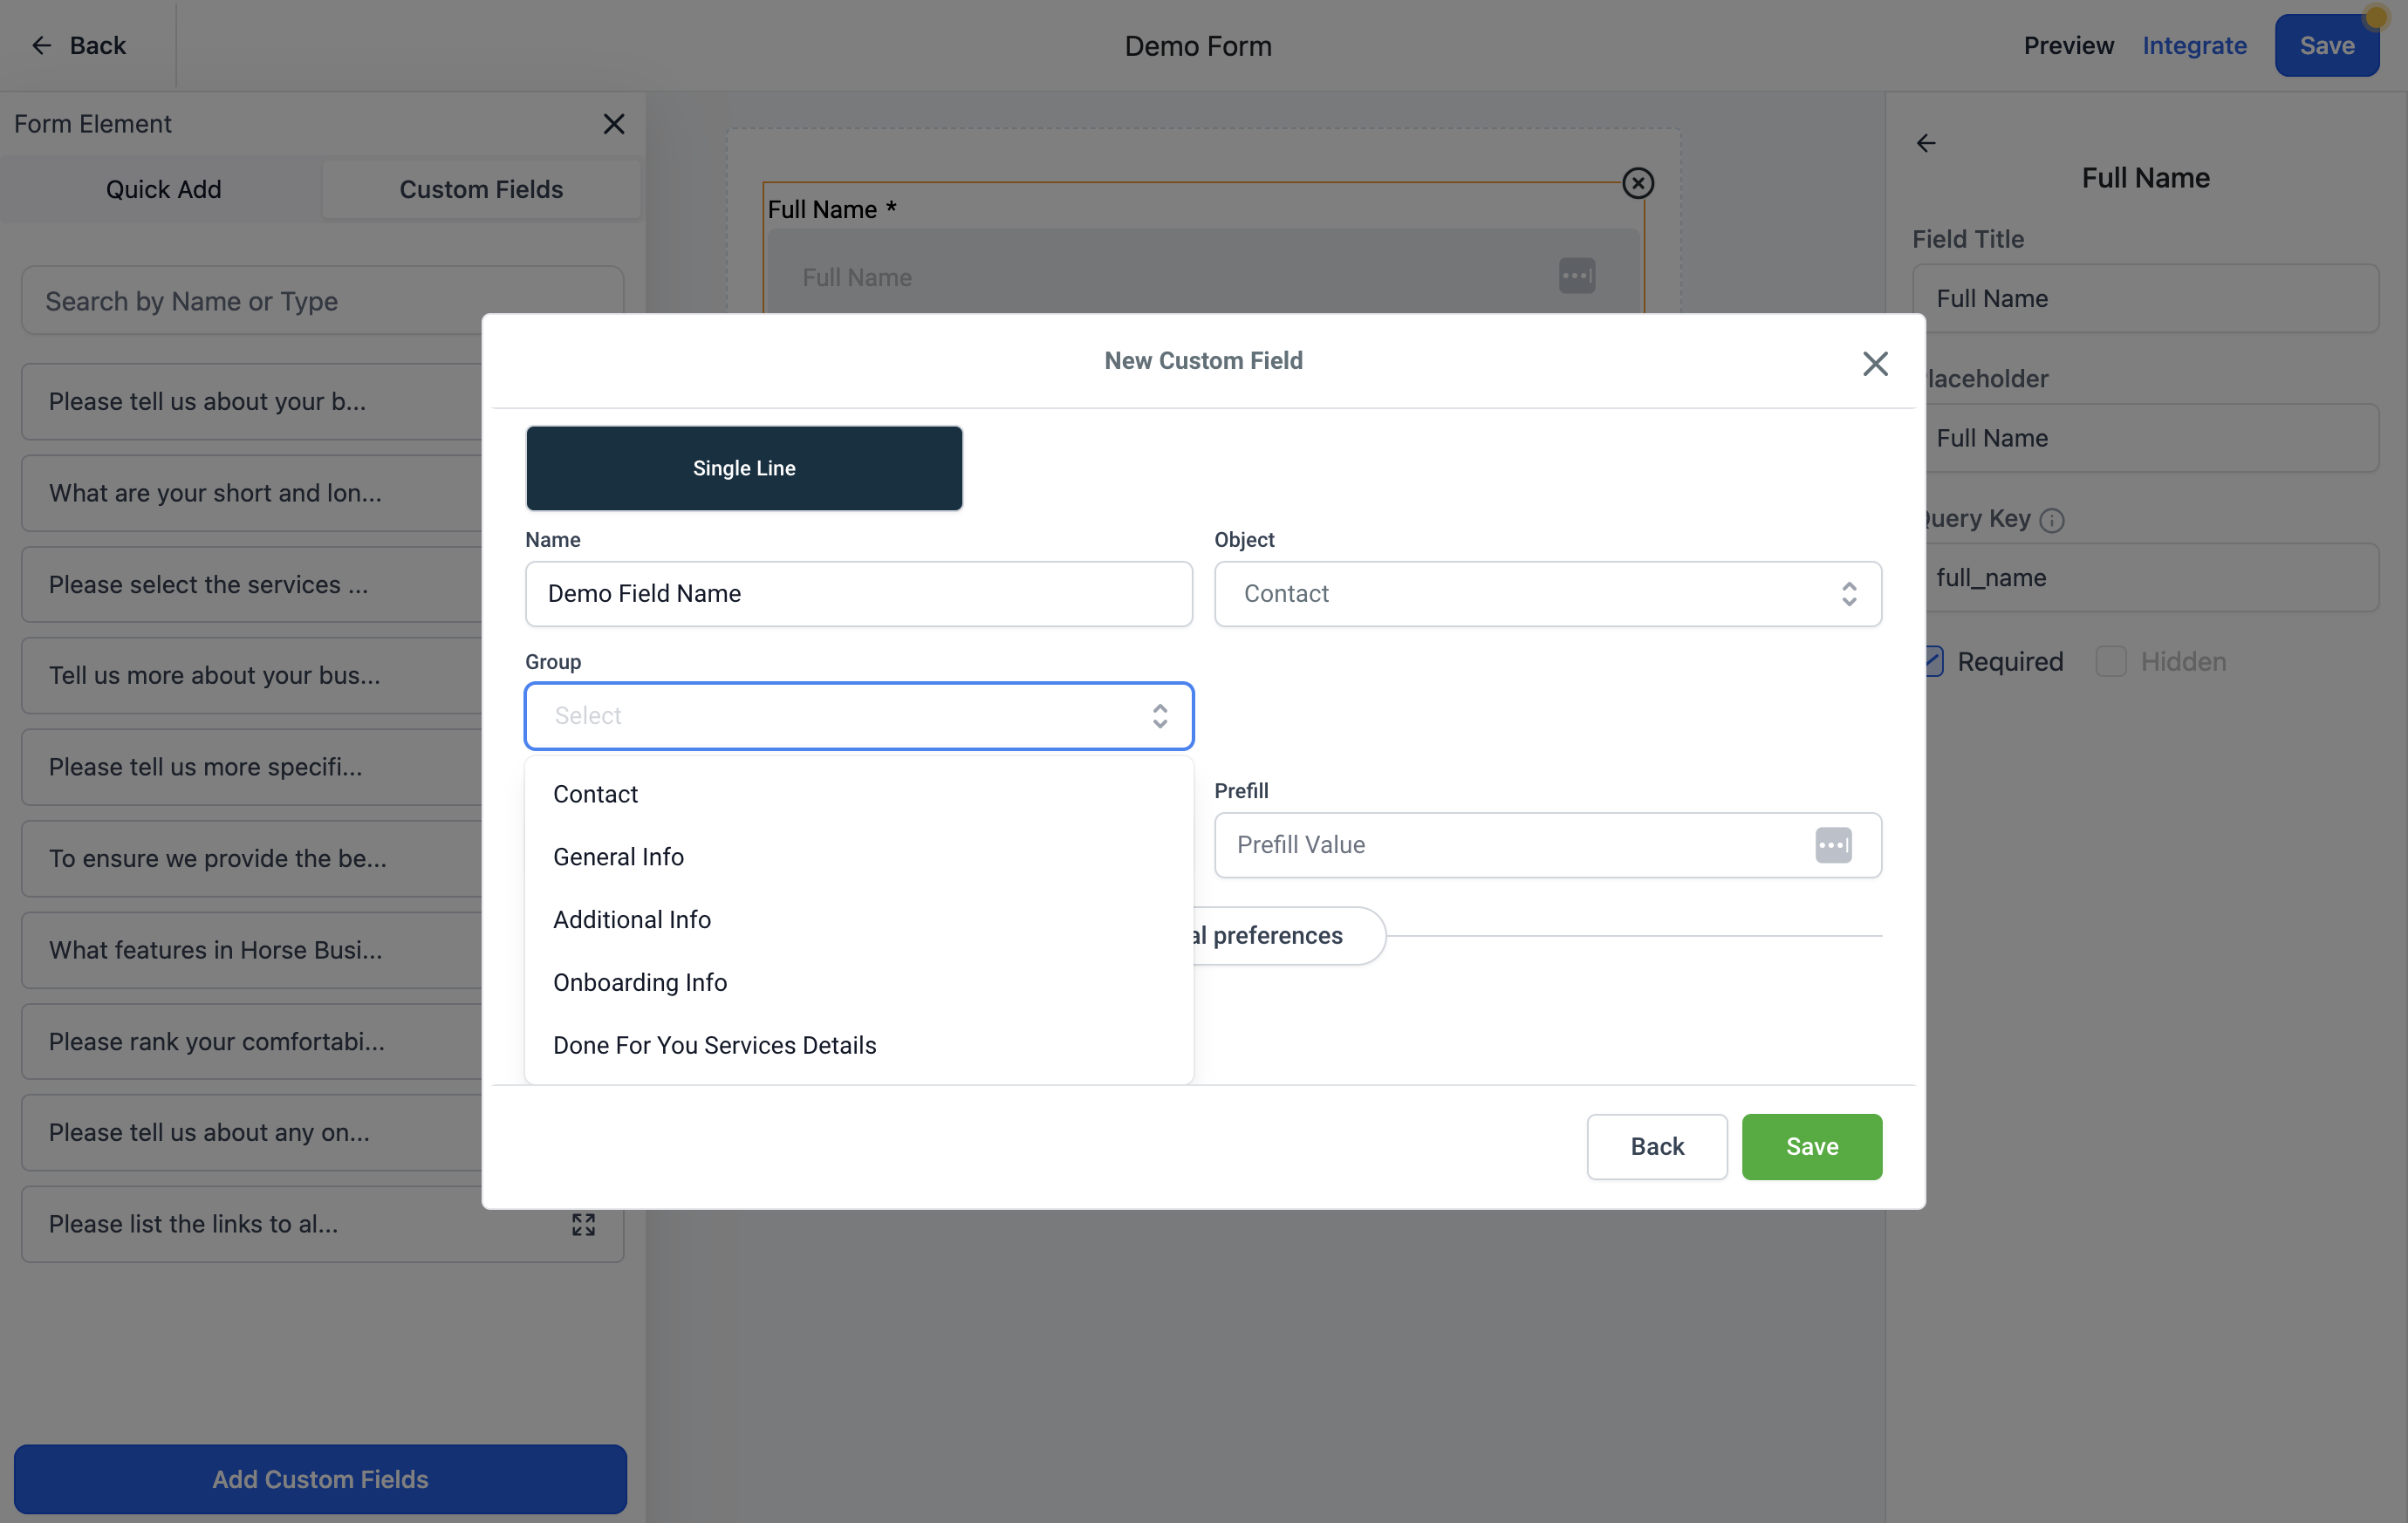Screen dimensions: 2408x1523
Task: Click the Back button in dialog footer
Action: point(1656,1146)
